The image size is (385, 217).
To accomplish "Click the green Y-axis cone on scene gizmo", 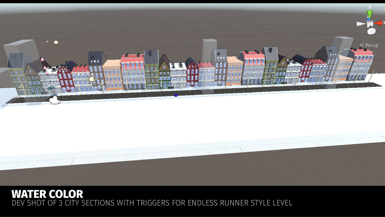I will tap(370, 14).
